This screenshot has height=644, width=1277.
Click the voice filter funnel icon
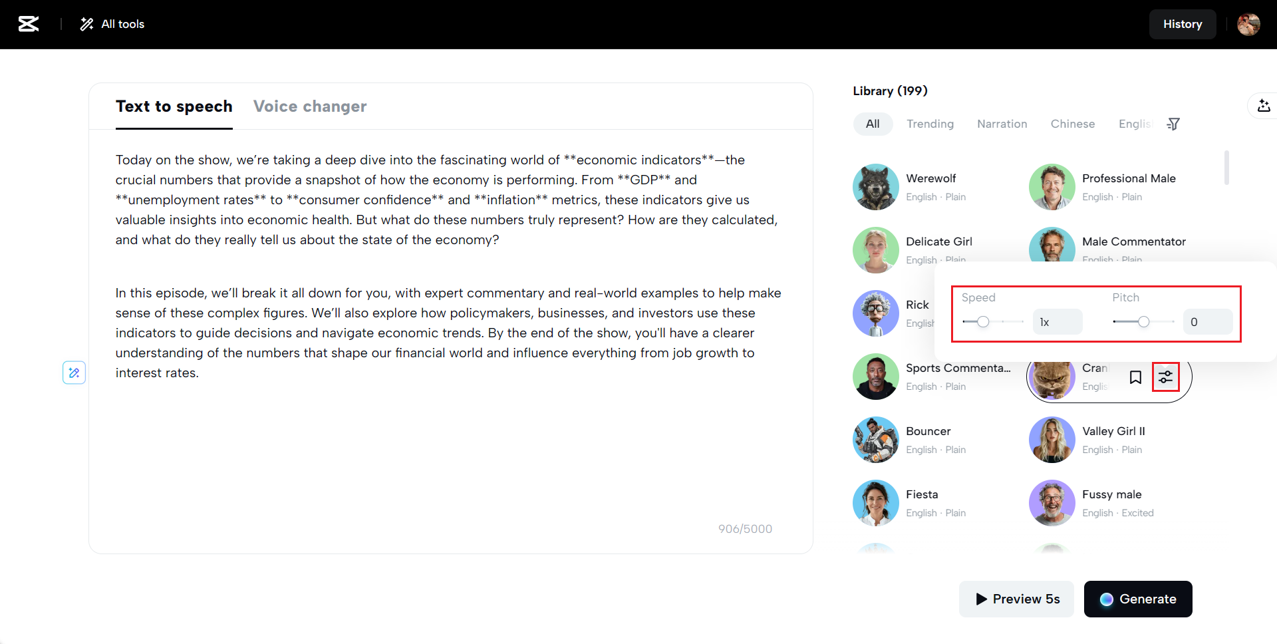[x=1173, y=124]
